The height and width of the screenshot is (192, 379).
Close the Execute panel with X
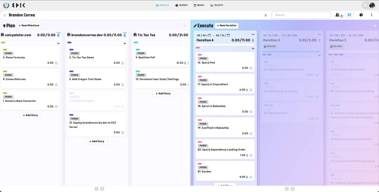tap(375, 26)
